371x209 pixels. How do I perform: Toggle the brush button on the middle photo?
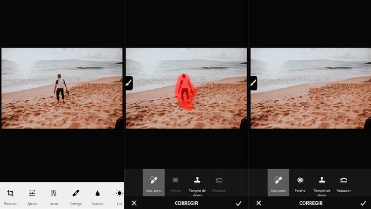coord(129,83)
